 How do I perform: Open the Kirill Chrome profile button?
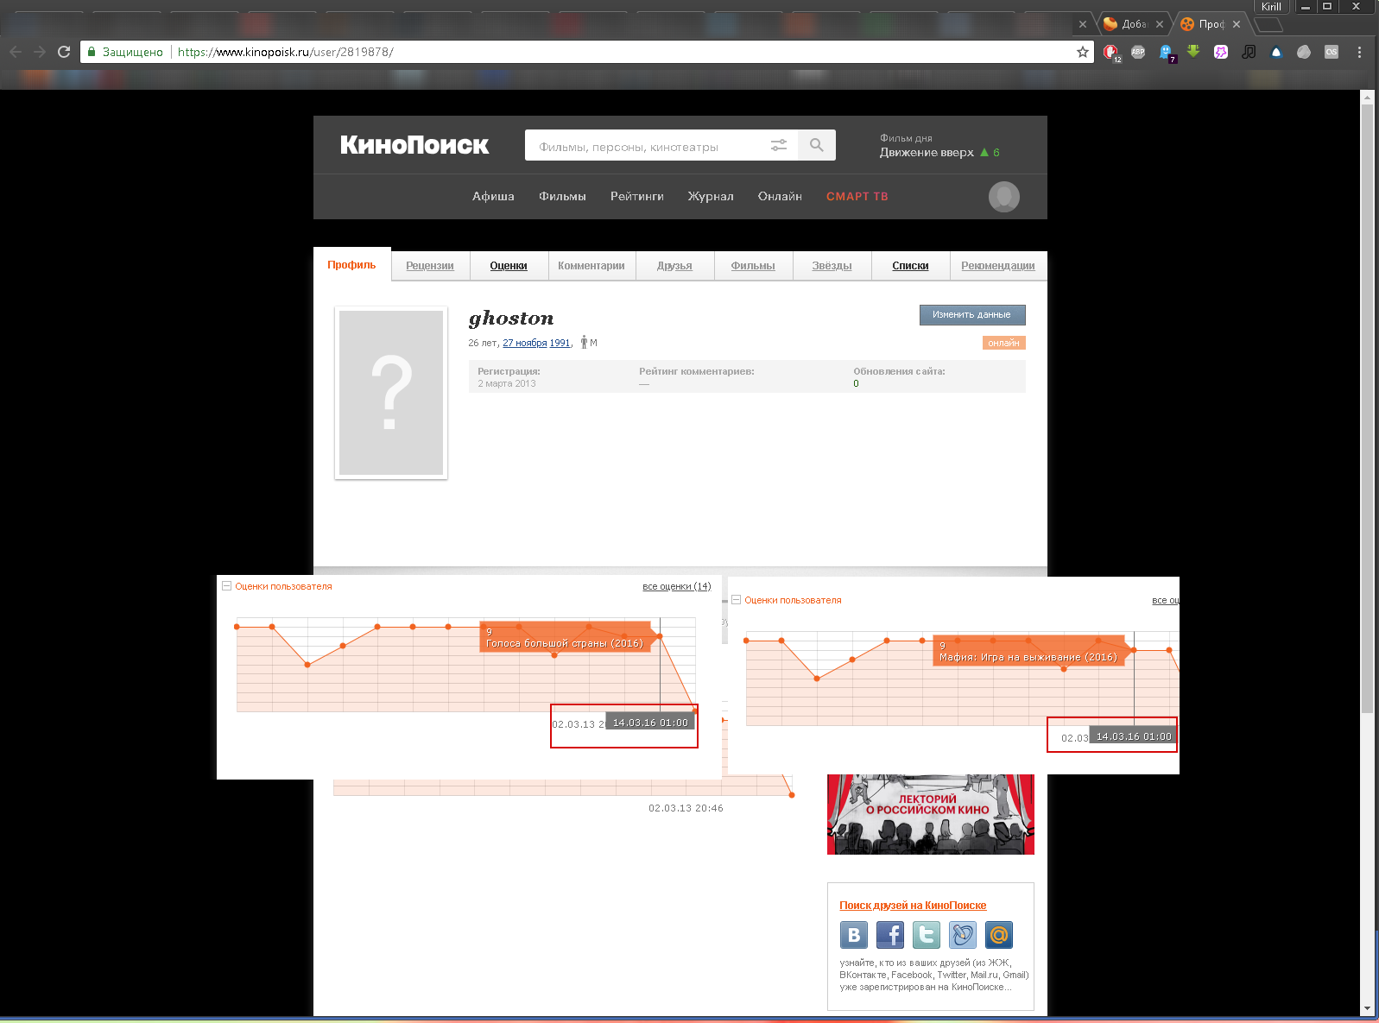pyautogui.click(x=1271, y=7)
